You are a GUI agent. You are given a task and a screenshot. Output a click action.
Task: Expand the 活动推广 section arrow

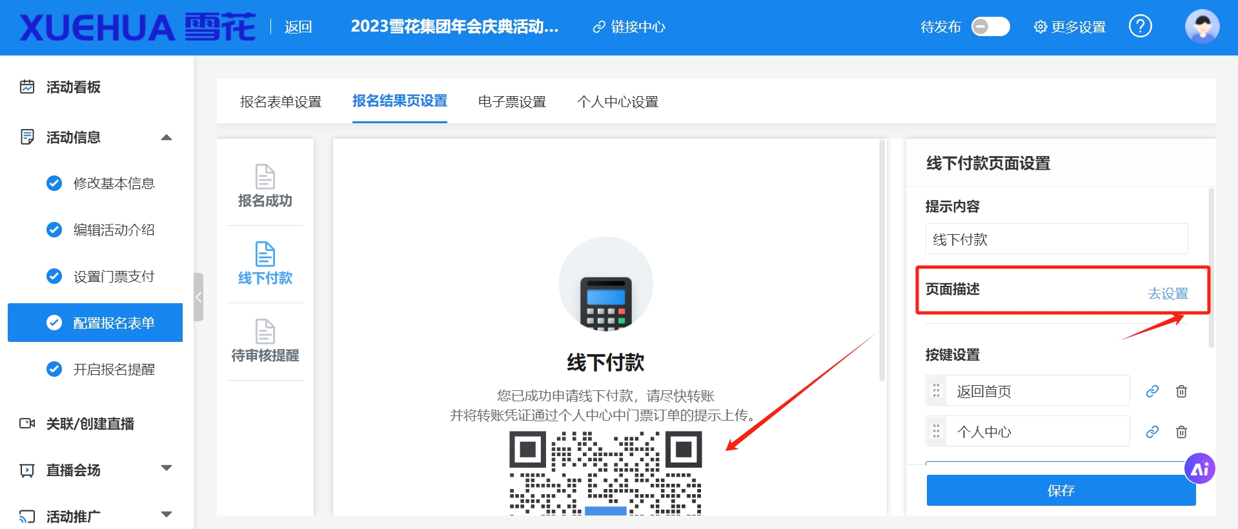click(x=167, y=514)
